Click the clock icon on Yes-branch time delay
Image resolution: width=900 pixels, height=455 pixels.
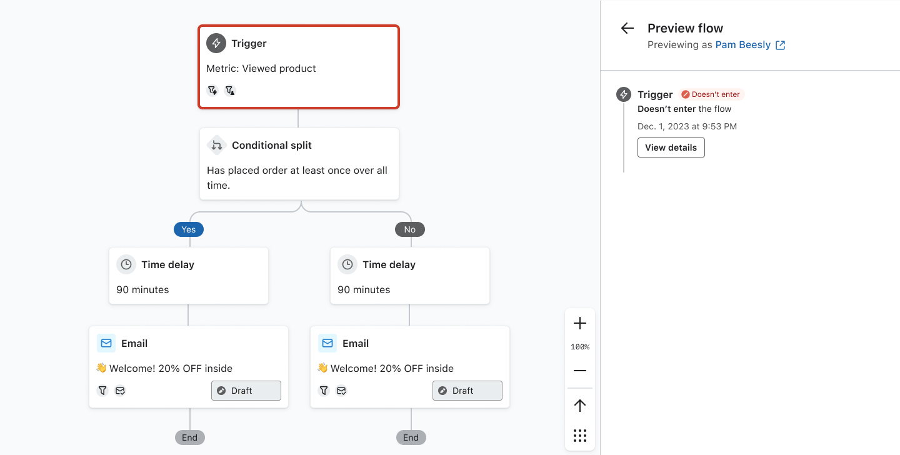126,264
